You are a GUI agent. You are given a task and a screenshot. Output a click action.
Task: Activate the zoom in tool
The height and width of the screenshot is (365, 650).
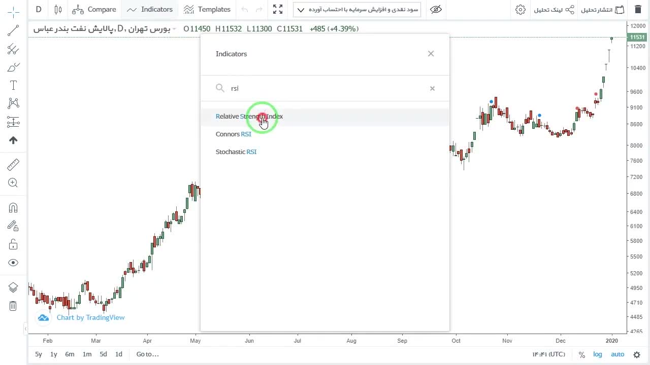click(x=13, y=183)
